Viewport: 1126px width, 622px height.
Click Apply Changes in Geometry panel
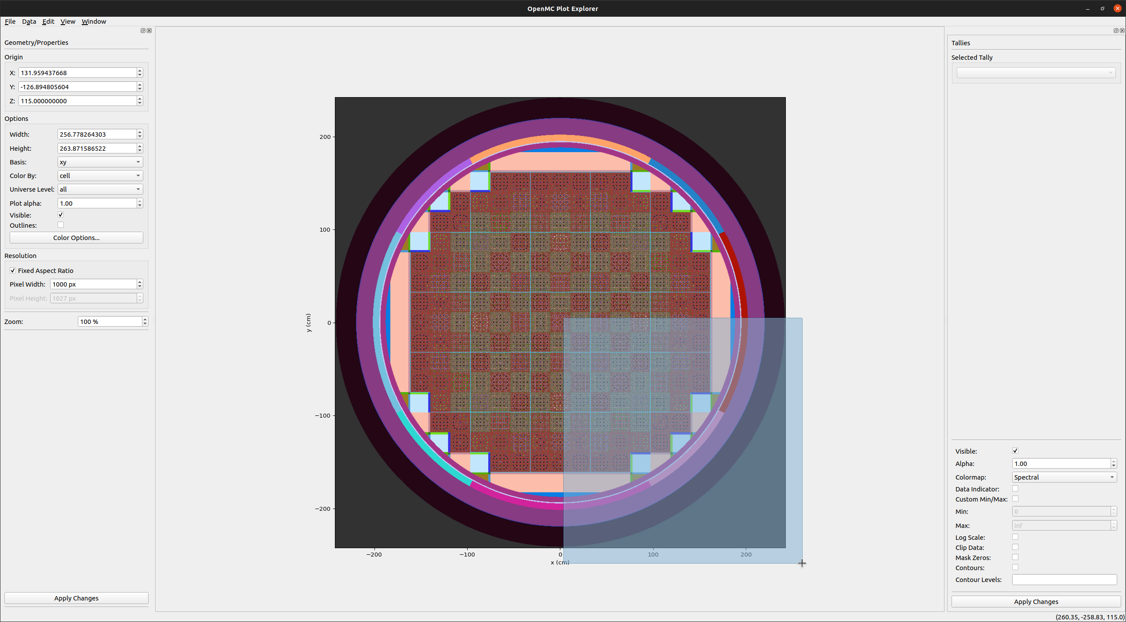(x=76, y=598)
